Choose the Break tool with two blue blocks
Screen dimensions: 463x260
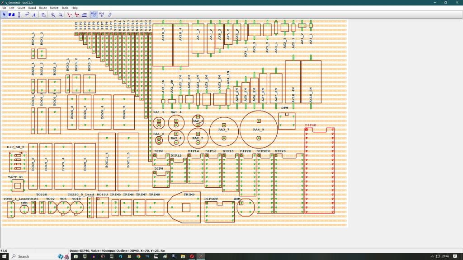[11, 14]
